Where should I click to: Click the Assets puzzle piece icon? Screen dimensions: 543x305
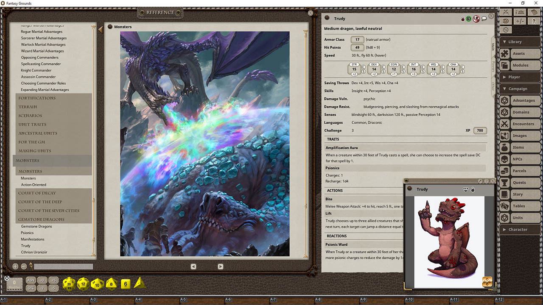(x=504, y=54)
